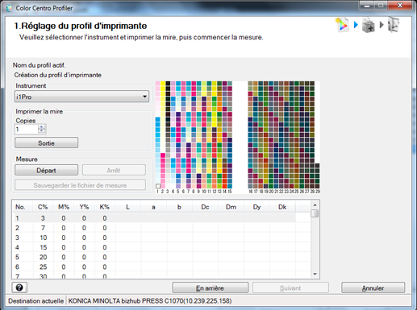The image size is (417, 310).
Task: Click the Copies number input field
Action: pyautogui.click(x=27, y=130)
